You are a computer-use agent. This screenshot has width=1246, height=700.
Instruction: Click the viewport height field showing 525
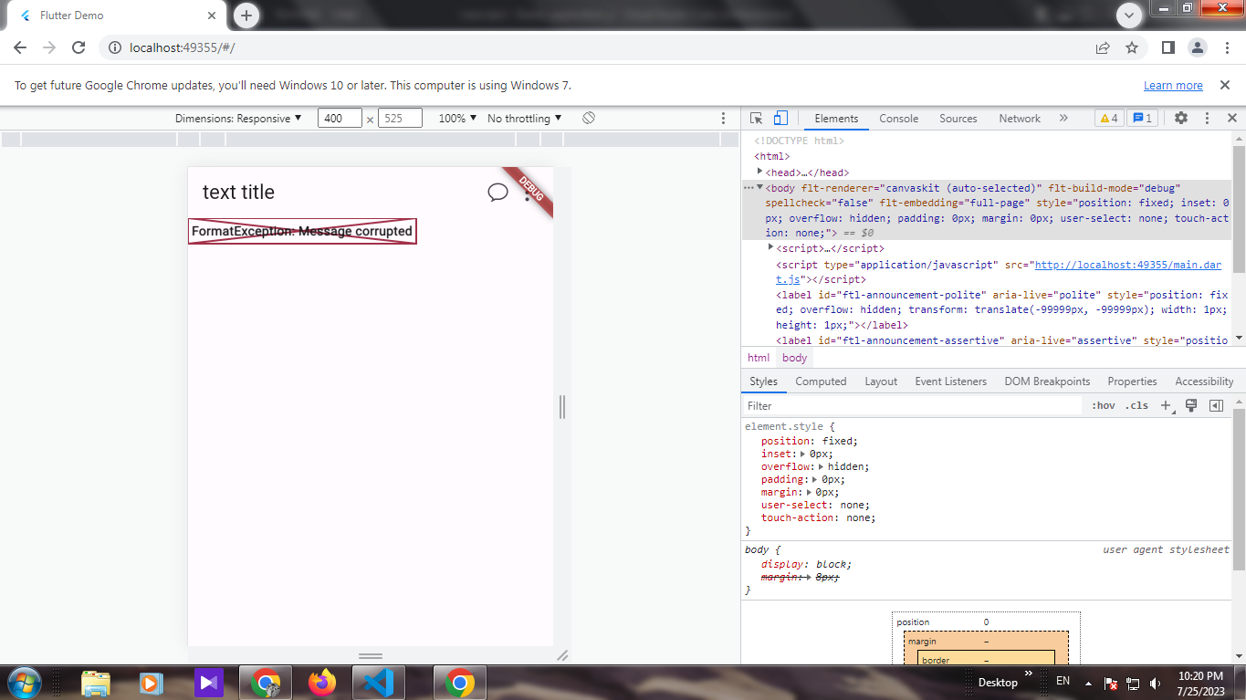pos(400,119)
